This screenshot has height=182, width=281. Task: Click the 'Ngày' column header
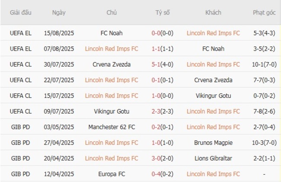(59, 13)
